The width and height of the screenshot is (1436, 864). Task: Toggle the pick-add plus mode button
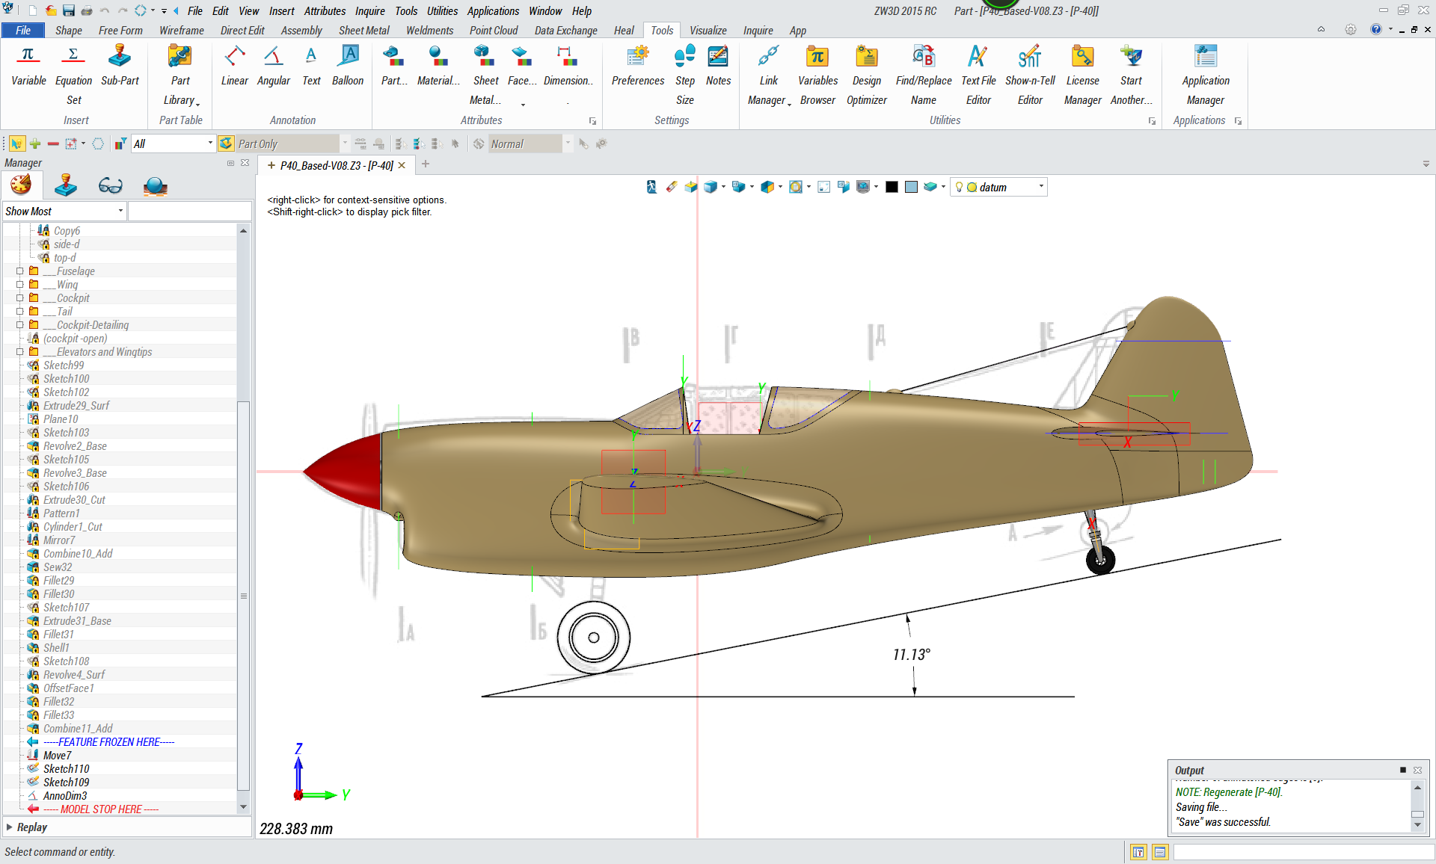pyautogui.click(x=35, y=144)
